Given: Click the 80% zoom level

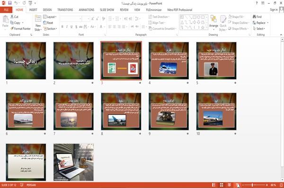Looking at the screenshot, I should 273,185.
